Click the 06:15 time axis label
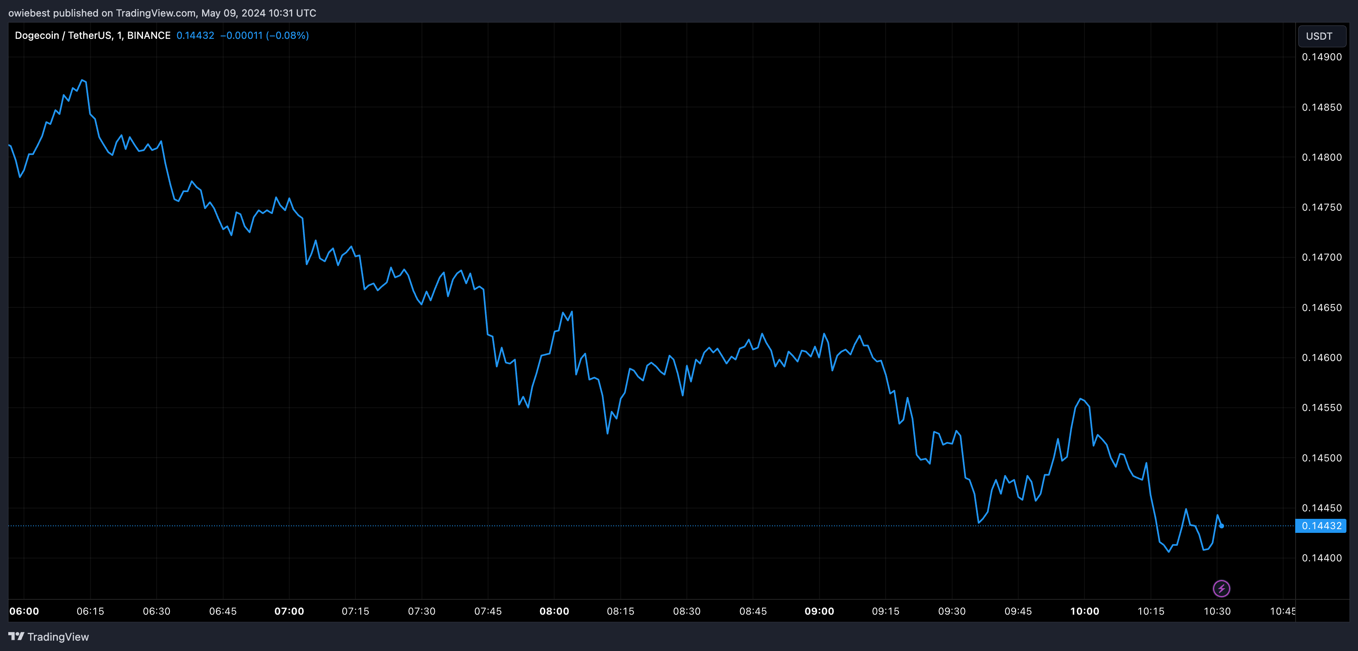Viewport: 1358px width, 651px height. 90,611
